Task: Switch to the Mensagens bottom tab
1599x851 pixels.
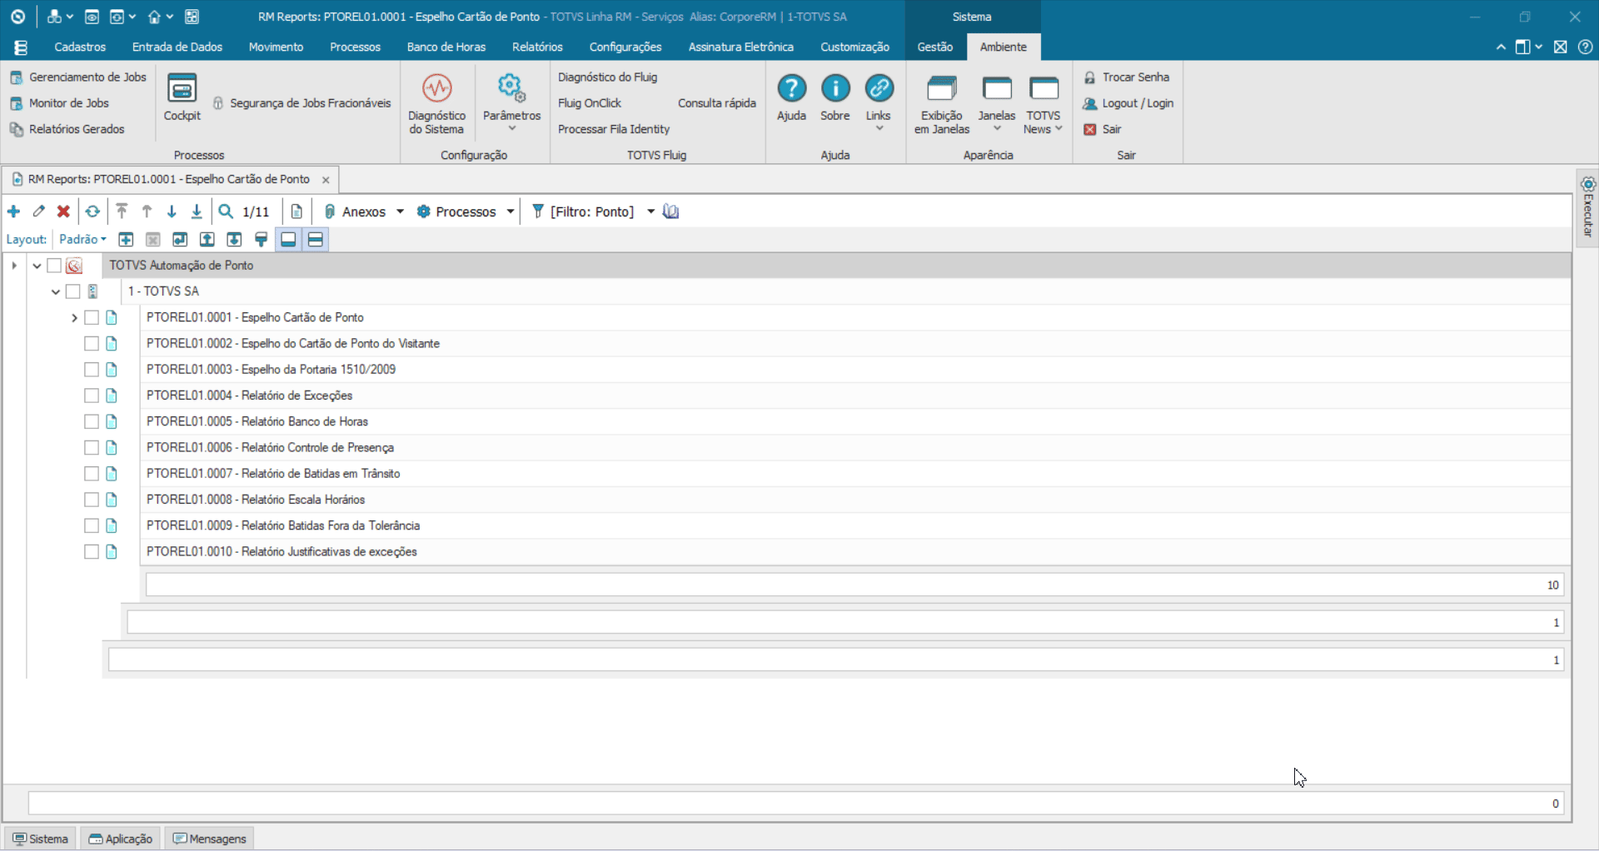Action: click(209, 839)
